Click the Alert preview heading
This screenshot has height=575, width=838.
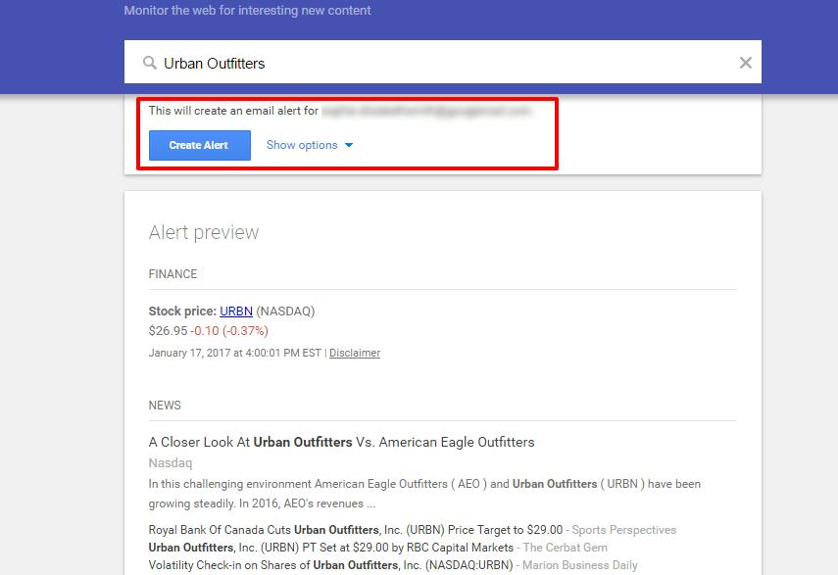204,232
